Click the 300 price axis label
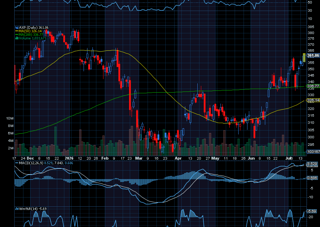Image resolution: width=320 pixels, height=227 pixels. point(311,137)
